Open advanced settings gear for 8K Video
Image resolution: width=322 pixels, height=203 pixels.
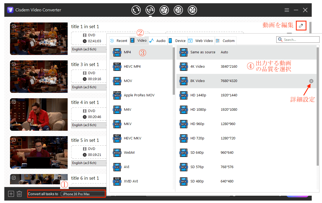point(311,81)
